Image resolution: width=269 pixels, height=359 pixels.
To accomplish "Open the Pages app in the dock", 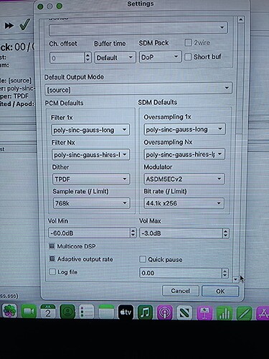I will [244, 313].
